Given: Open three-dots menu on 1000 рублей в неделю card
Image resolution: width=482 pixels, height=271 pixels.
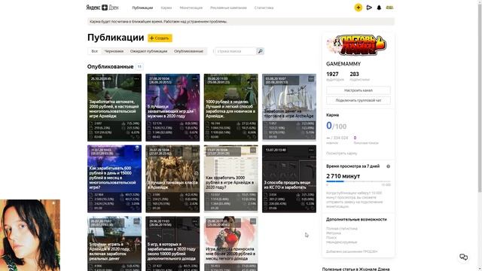Looking at the screenshot, I should coord(253,78).
